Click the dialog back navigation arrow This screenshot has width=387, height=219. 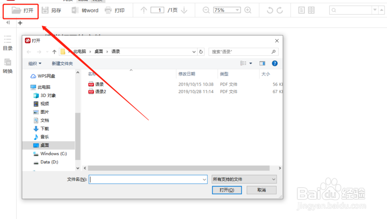coord(29,52)
